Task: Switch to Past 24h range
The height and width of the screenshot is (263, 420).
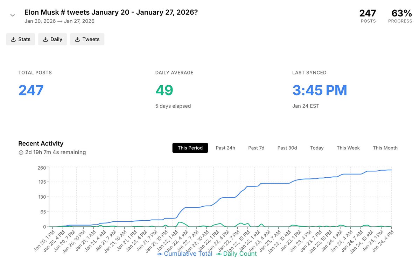Action: click(x=225, y=148)
